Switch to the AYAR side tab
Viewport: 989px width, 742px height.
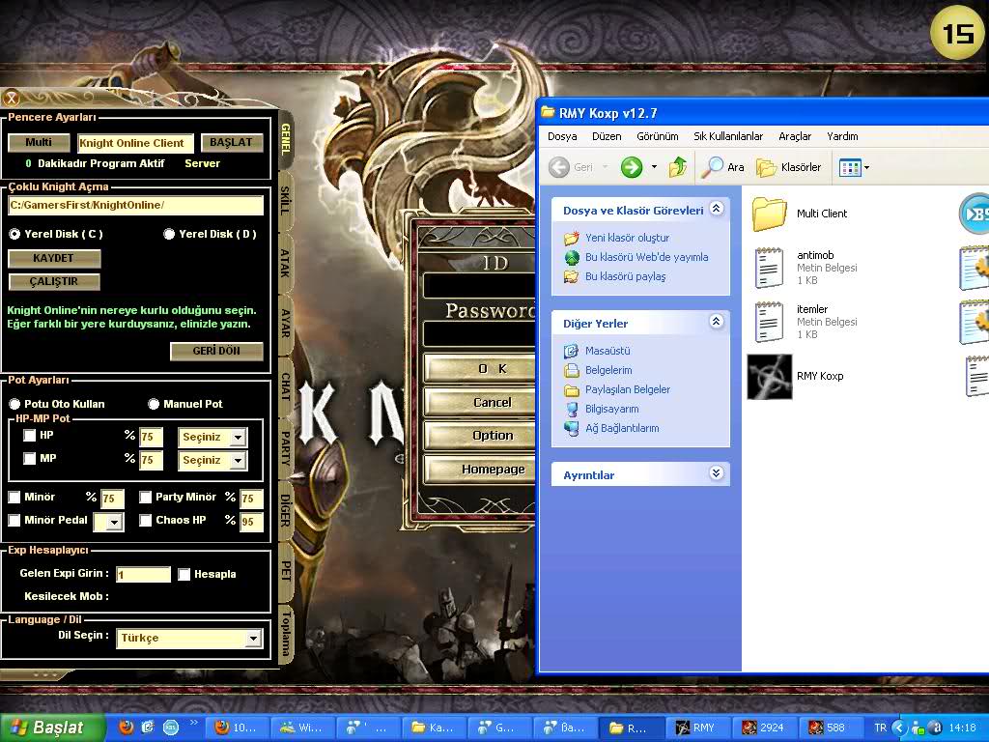point(286,324)
